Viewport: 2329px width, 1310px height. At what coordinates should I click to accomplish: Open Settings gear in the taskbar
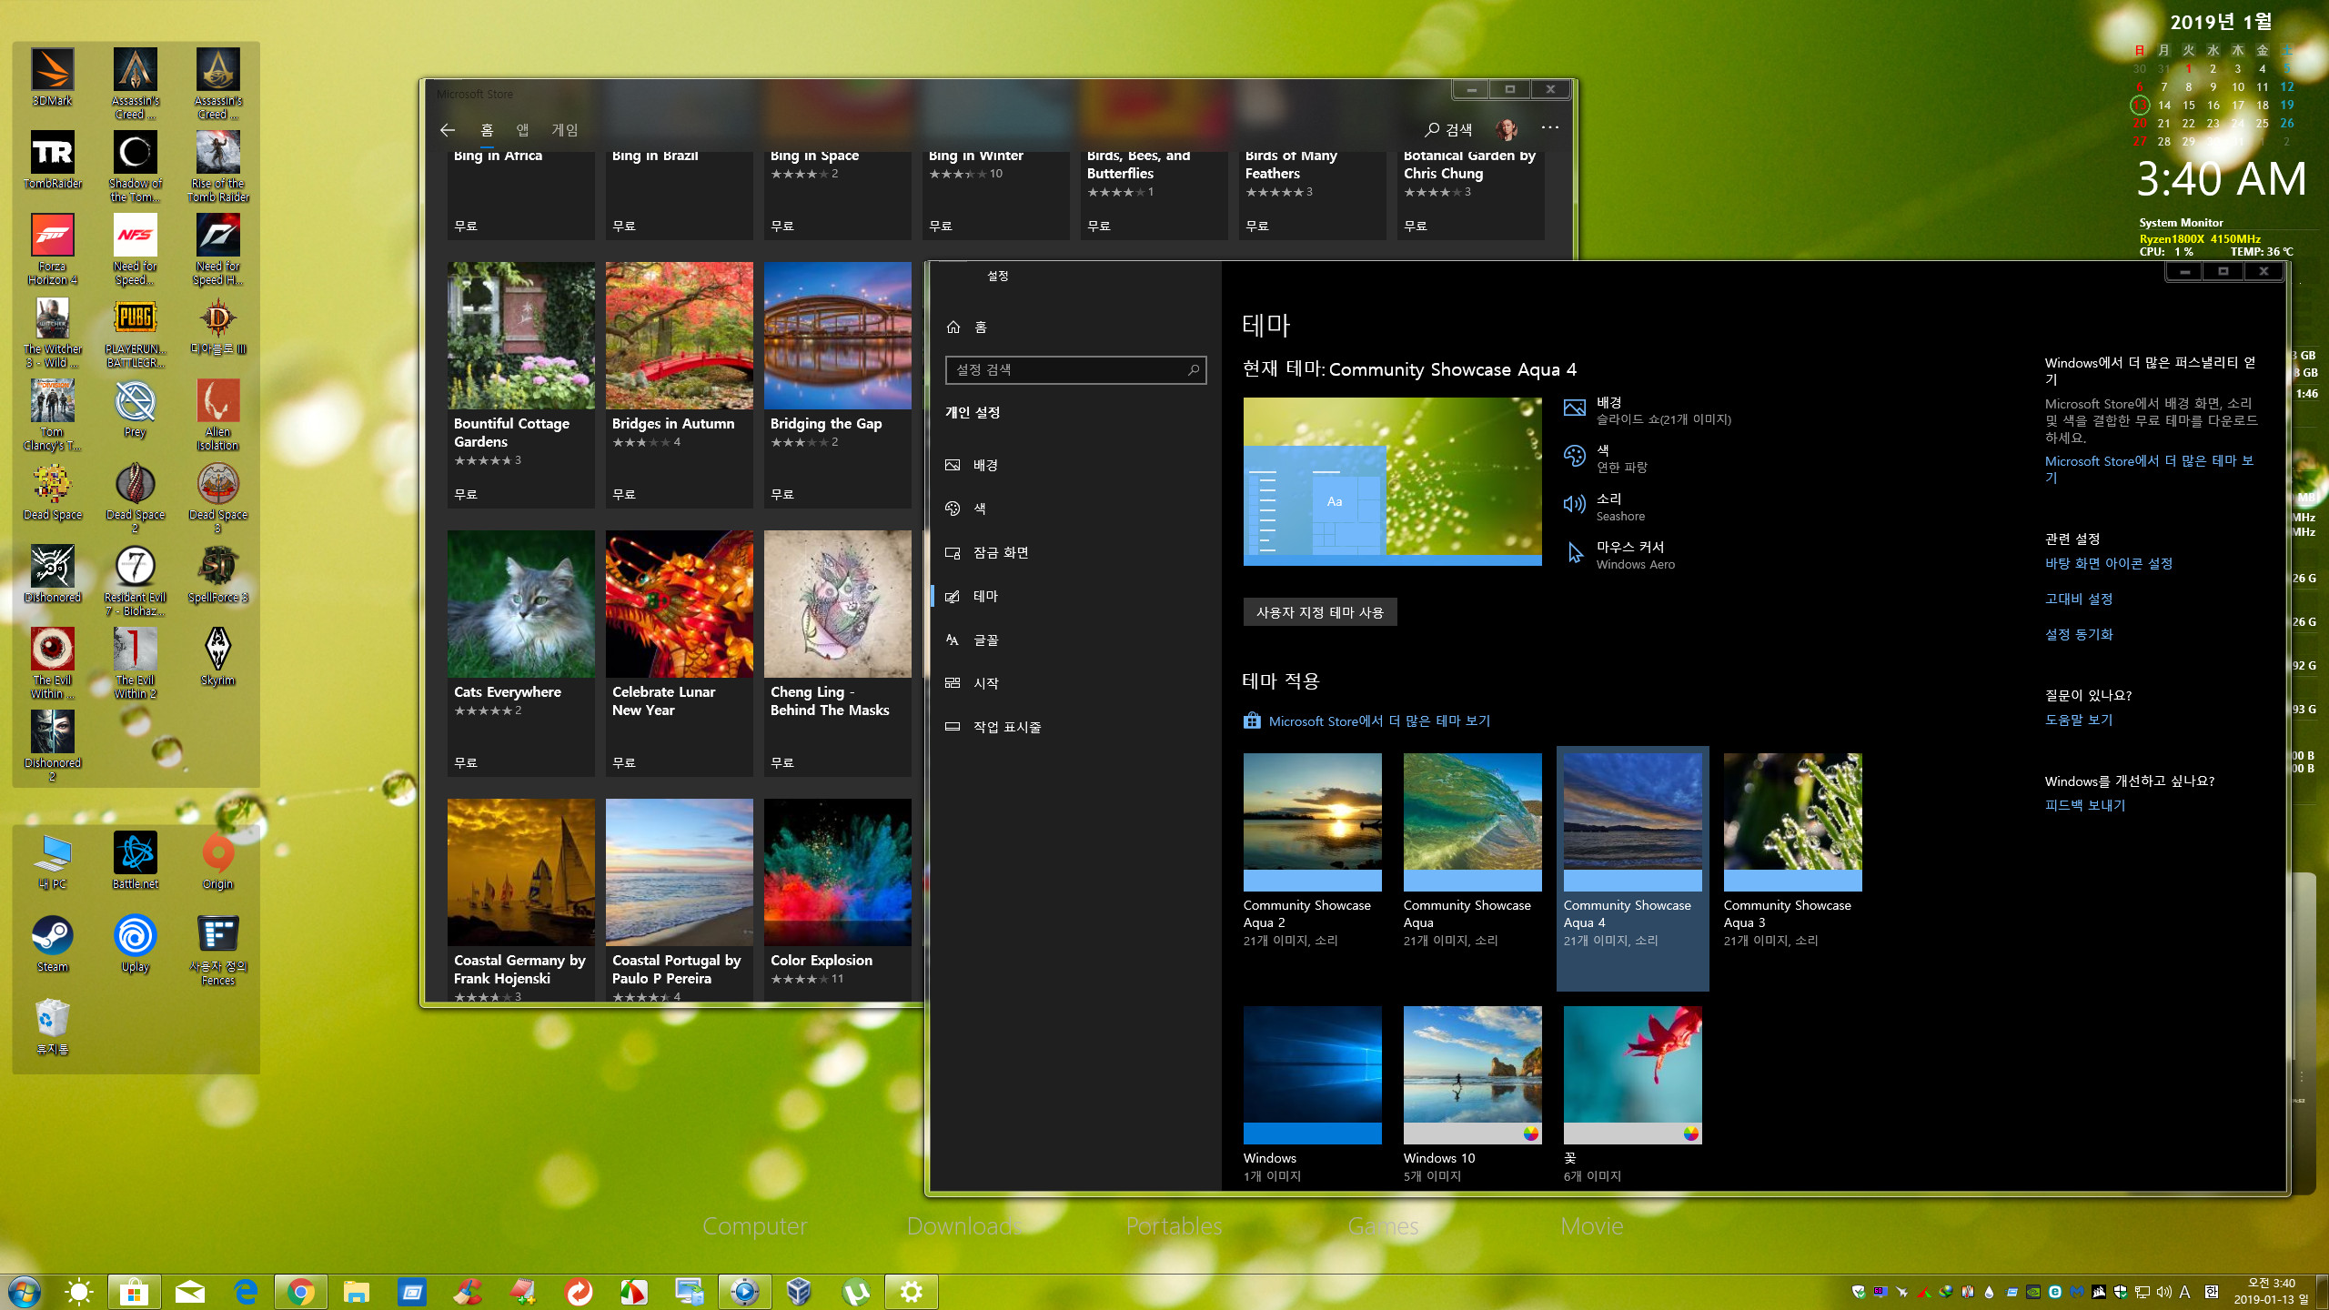pyautogui.click(x=911, y=1291)
